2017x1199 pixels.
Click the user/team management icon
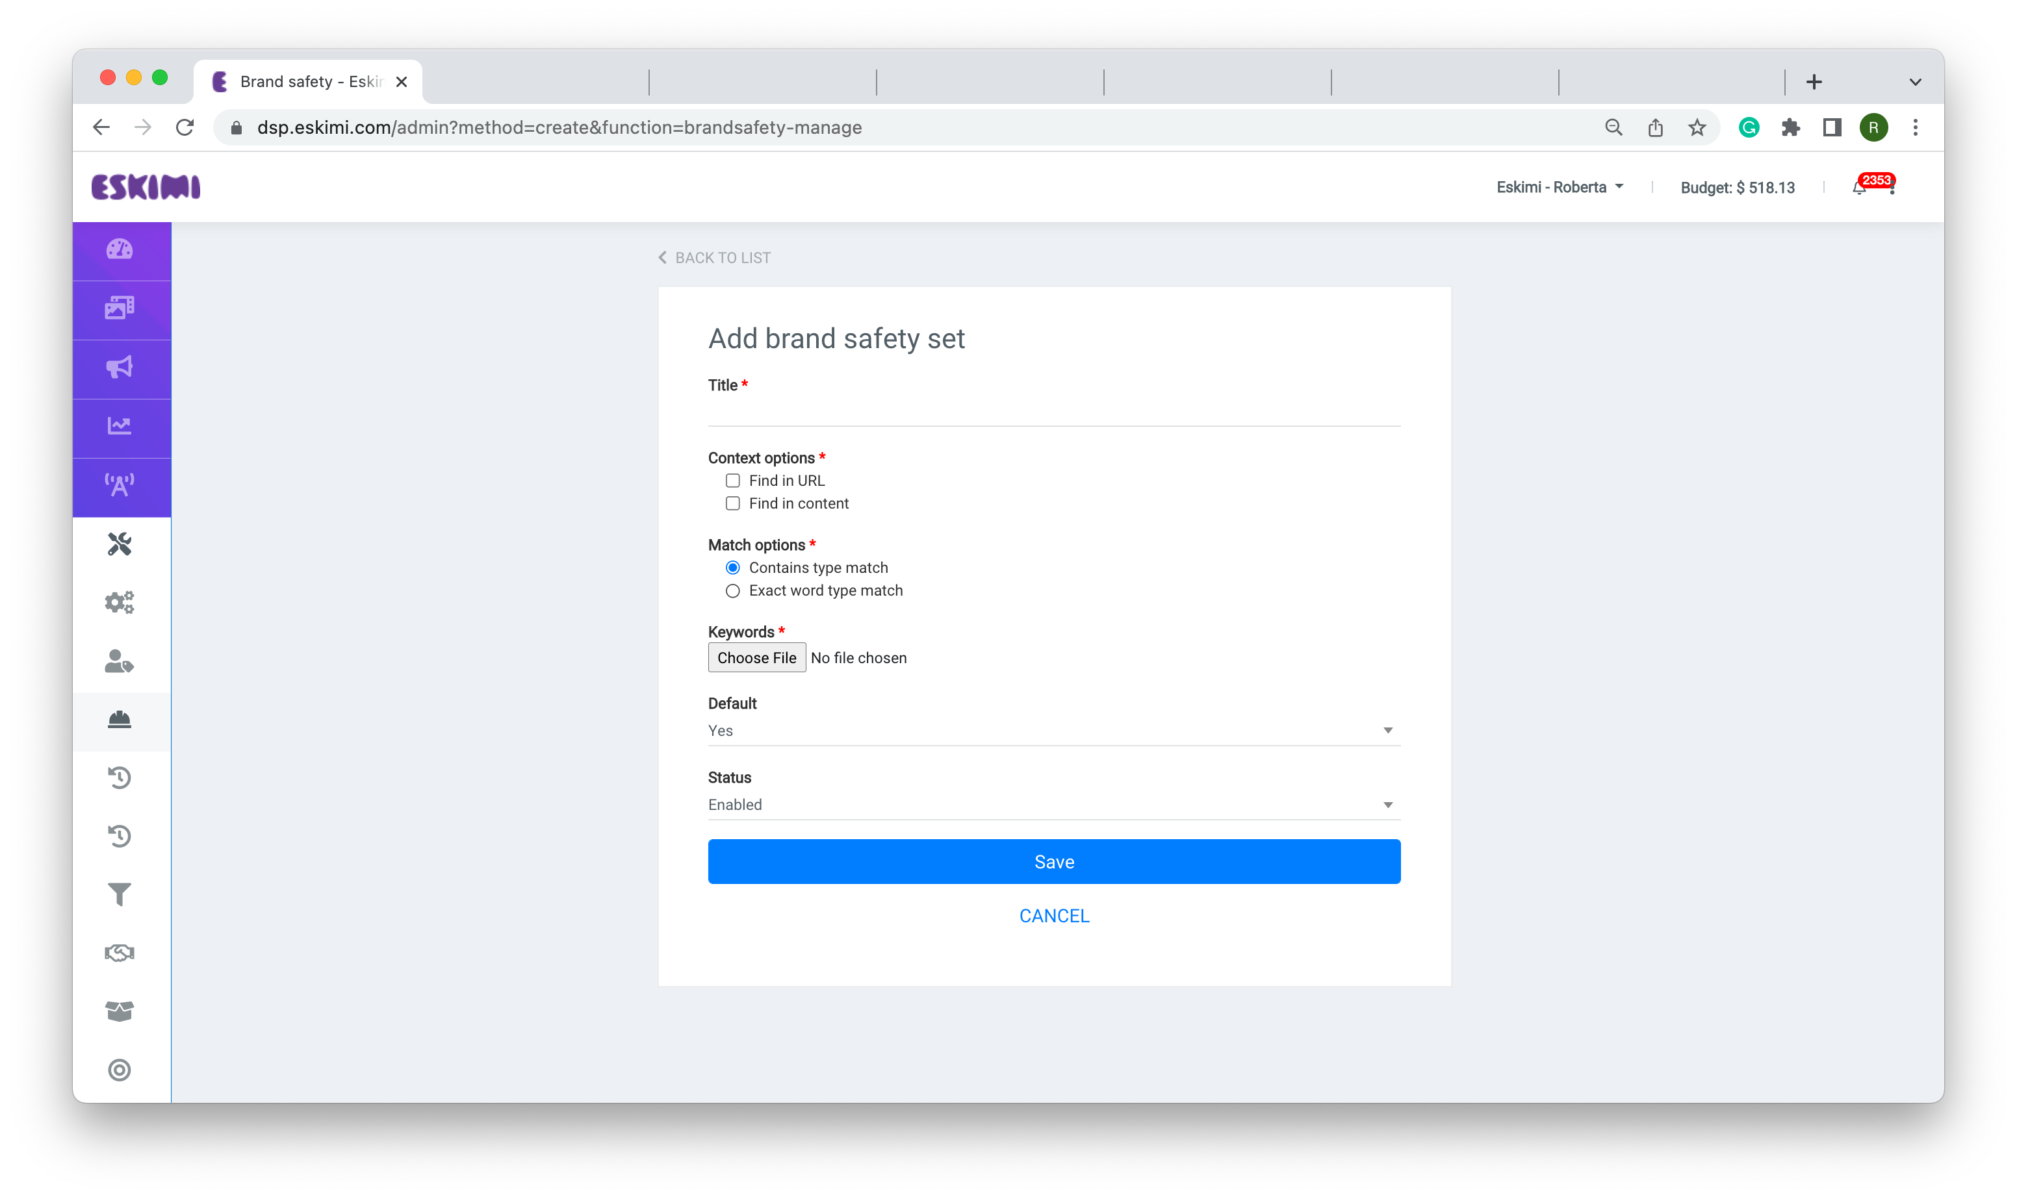click(x=120, y=661)
